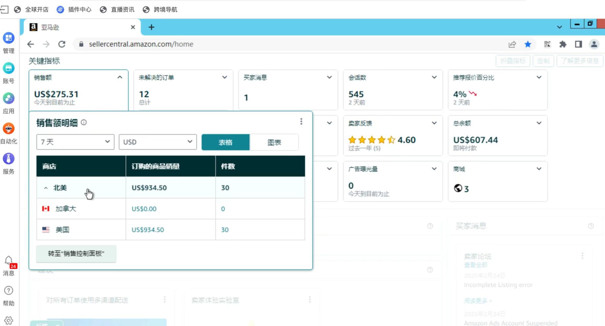The height and width of the screenshot is (326, 605).
Task: Click the 加拿大 row label
Action: [66, 209]
